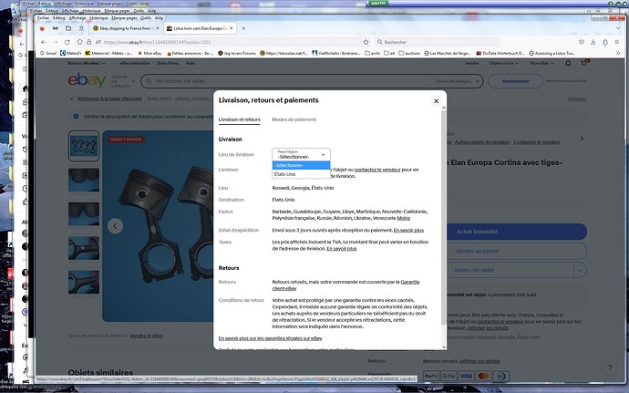Click the Rechercher browser search box
Image resolution: width=629 pixels, height=393 pixels.
pos(438,42)
